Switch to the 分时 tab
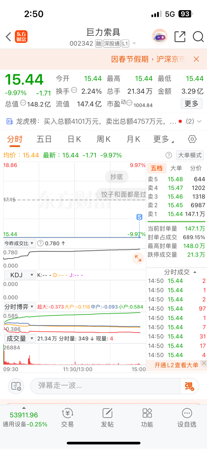This screenshot has height=449, width=207. (15, 139)
